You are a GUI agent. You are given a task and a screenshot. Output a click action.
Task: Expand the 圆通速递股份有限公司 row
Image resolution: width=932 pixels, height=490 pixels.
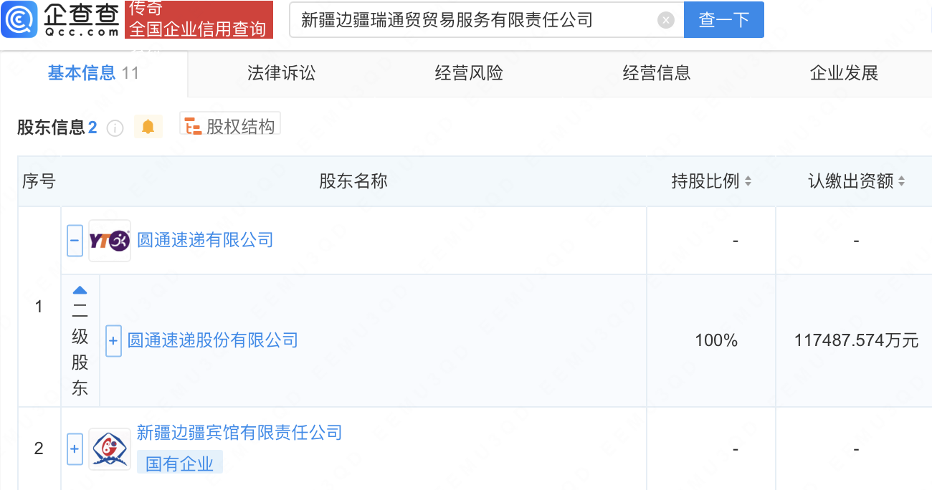113,341
